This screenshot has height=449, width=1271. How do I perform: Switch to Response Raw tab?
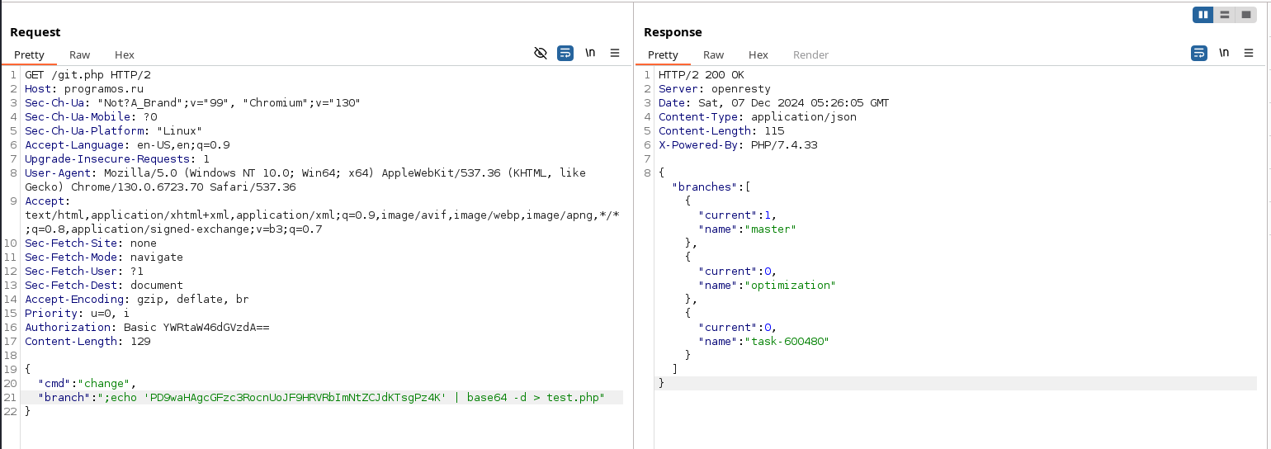[714, 54]
